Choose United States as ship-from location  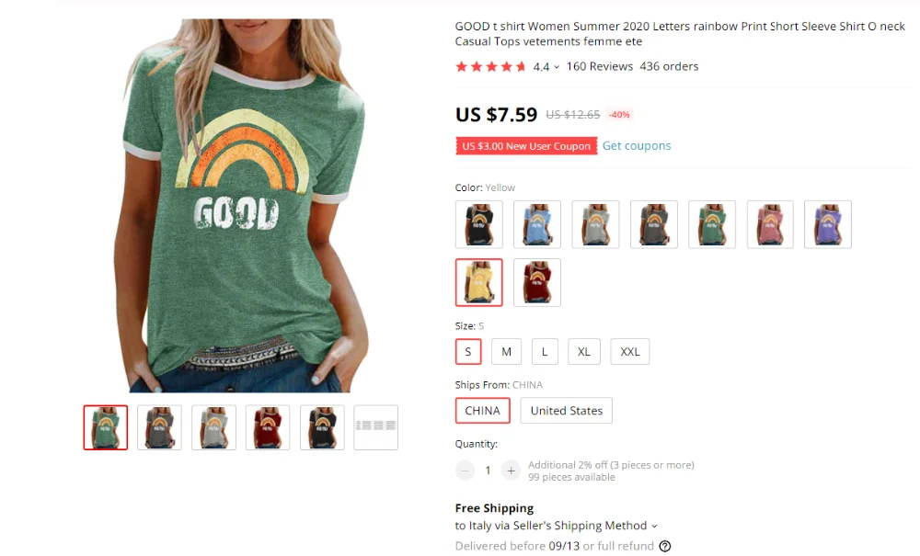click(x=566, y=411)
